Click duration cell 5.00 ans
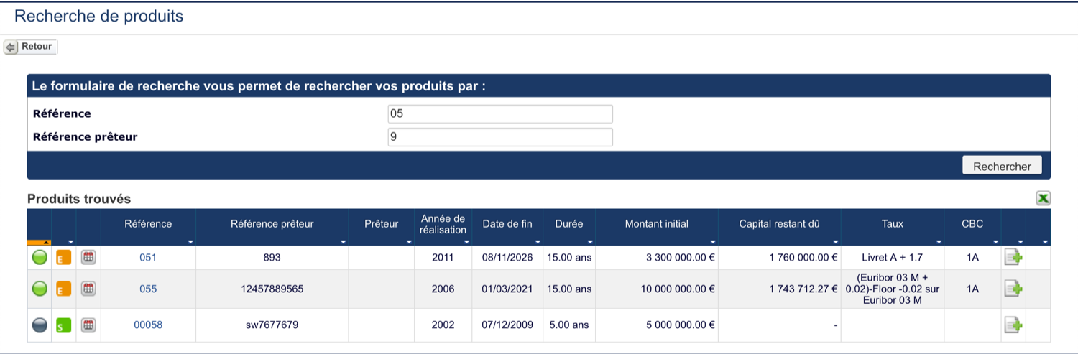1078x354 pixels. click(x=569, y=325)
